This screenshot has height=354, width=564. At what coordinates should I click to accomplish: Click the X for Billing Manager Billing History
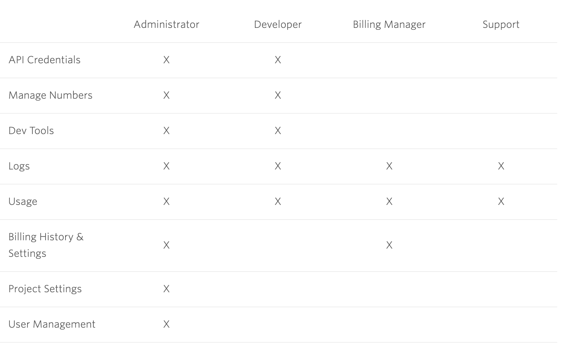(389, 245)
